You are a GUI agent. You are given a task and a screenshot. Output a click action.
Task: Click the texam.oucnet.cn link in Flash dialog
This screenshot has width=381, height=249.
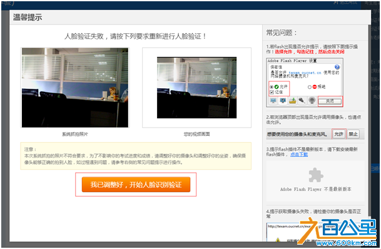pos(305,73)
